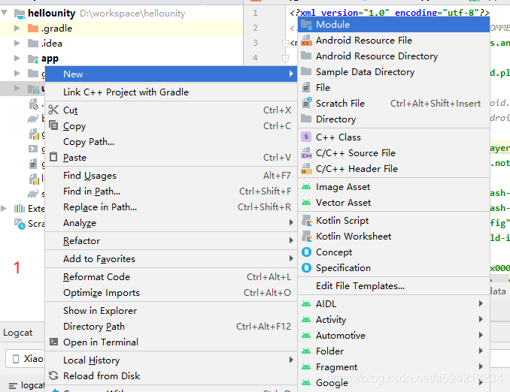Click the app module folder icon

pos(33,59)
